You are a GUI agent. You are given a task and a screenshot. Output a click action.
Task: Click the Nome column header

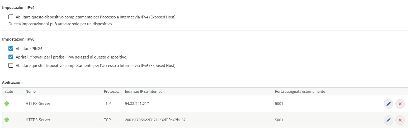coord(31,91)
